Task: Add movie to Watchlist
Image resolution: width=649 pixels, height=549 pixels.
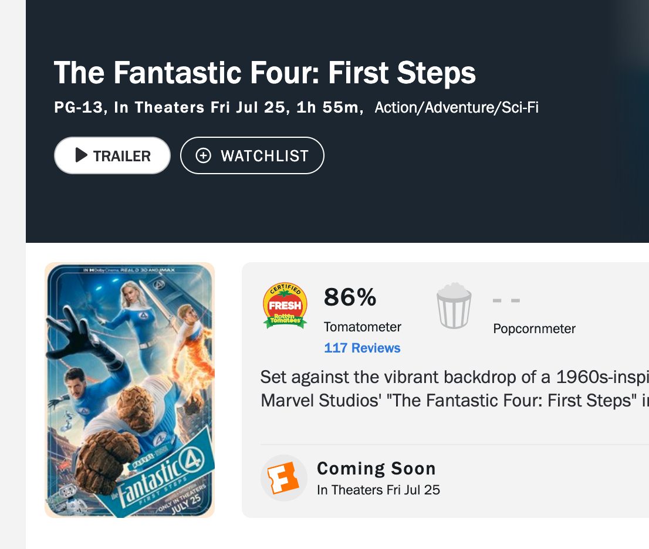Action: click(x=252, y=155)
